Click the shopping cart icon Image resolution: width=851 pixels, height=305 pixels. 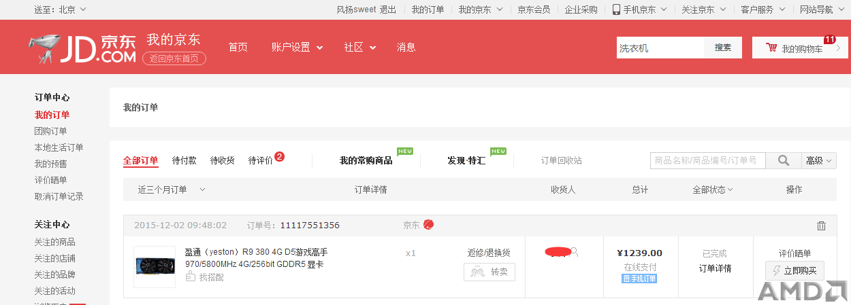771,48
